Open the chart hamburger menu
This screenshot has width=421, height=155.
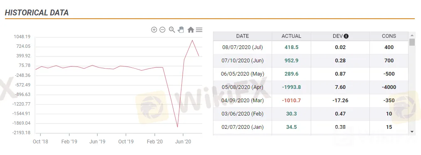pos(199,30)
